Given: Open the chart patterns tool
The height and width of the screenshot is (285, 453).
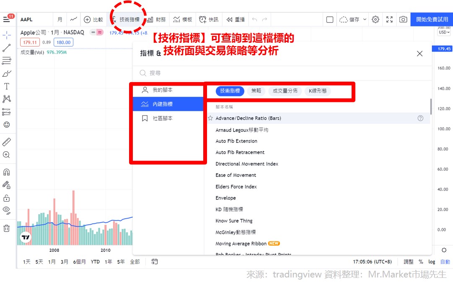Looking at the screenshot, I should tap(7, 99).
